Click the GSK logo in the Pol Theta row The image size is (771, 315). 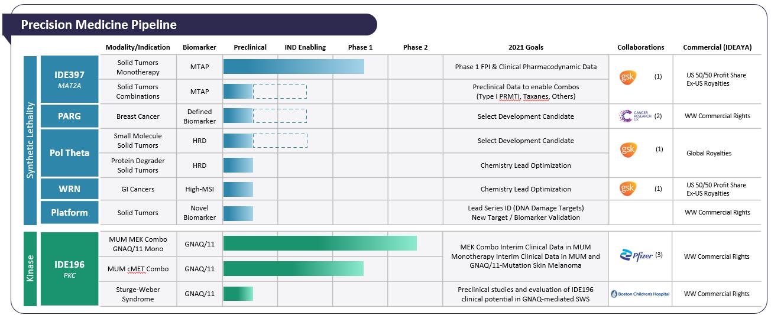click(627, 150)
